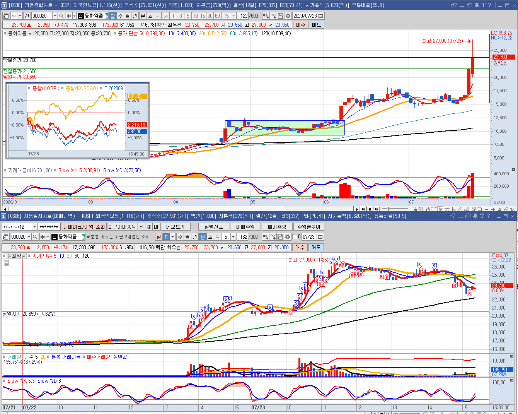The width and height of the screenshot is (518, 414).
Task: Expand stock code 000020 dropdown in 키움종합차트
Action: pos(55,16)
